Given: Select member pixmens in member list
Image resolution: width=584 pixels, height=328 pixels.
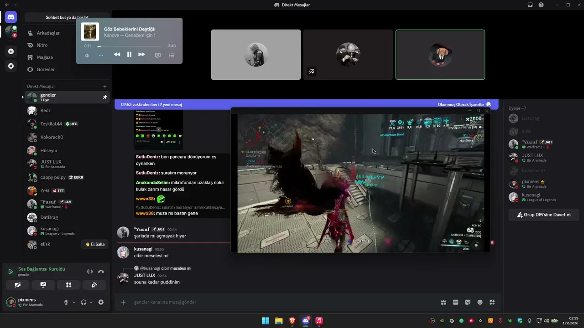Looking at the screenshot, I should click(x=544, y=184).
